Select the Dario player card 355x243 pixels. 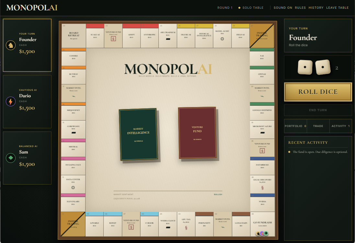click(x=27, y=101)
